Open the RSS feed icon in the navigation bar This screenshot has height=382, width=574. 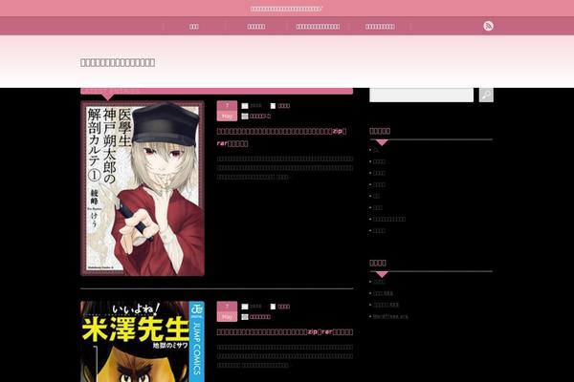(x=488, y=26)
